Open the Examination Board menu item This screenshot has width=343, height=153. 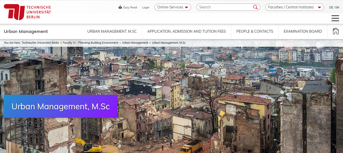click(x=303, y=31)
